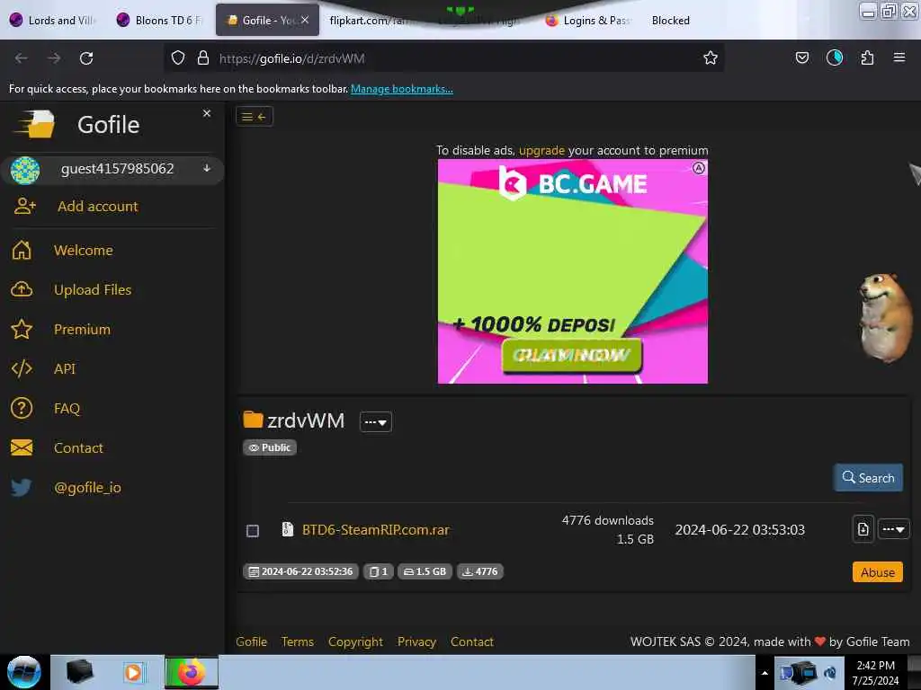Open the Pocket save icon

801,57
